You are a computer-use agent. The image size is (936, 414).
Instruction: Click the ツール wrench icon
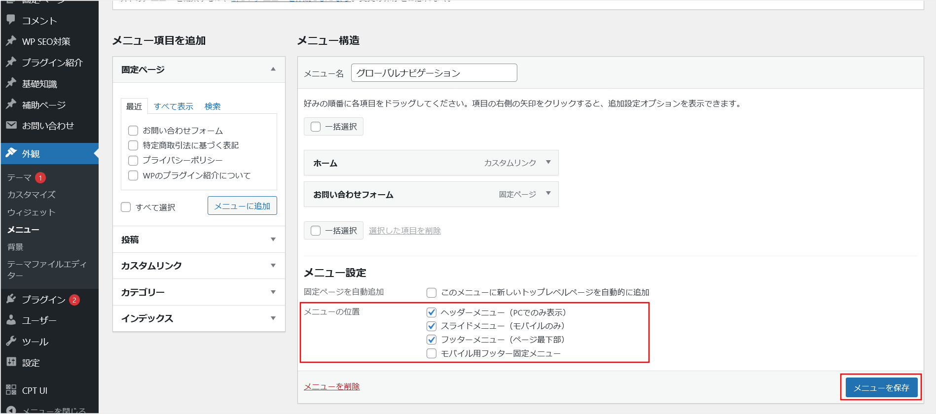11,341
